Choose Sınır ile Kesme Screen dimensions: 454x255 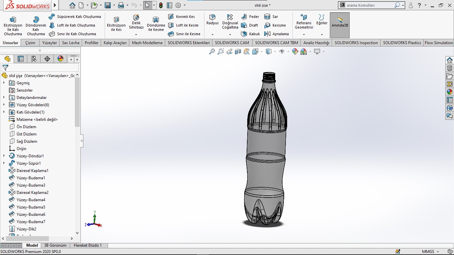coord(184,34)
